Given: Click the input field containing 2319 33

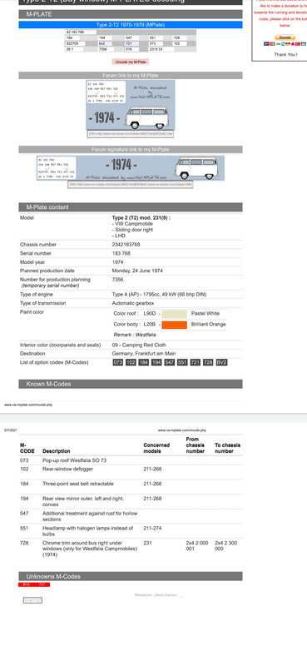Looking at the screenshot, I should tap(161, 49).
